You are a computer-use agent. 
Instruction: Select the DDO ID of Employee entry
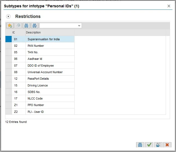[50, 66]
